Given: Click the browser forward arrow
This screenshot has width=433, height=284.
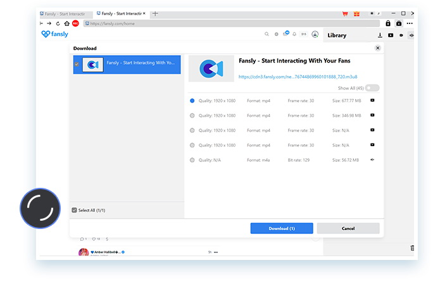Looking at the screenshot, I should click(49, 23).
